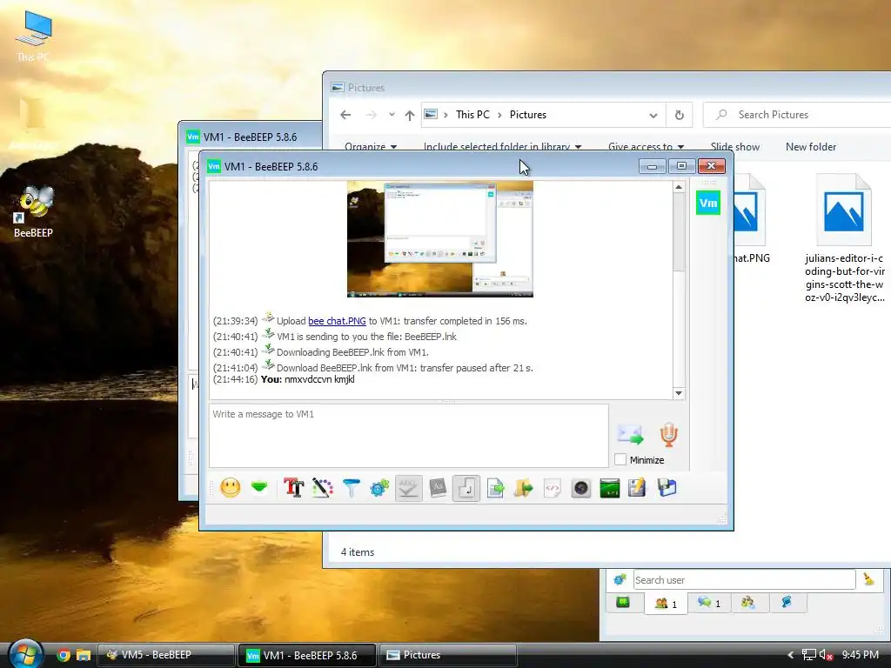Screen dimensions: 891x668
Task: Switch to VM5 - BeeBEEP taskbar button
Action: [x=166, y=655]
